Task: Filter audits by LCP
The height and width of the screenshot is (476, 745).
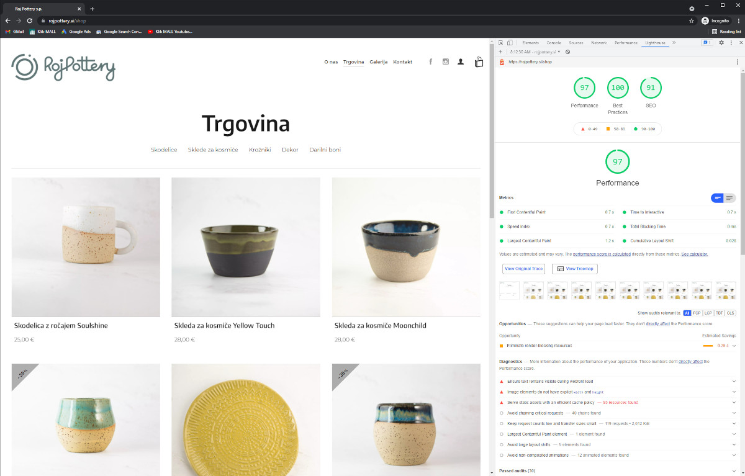Action: tap(708, 313)
